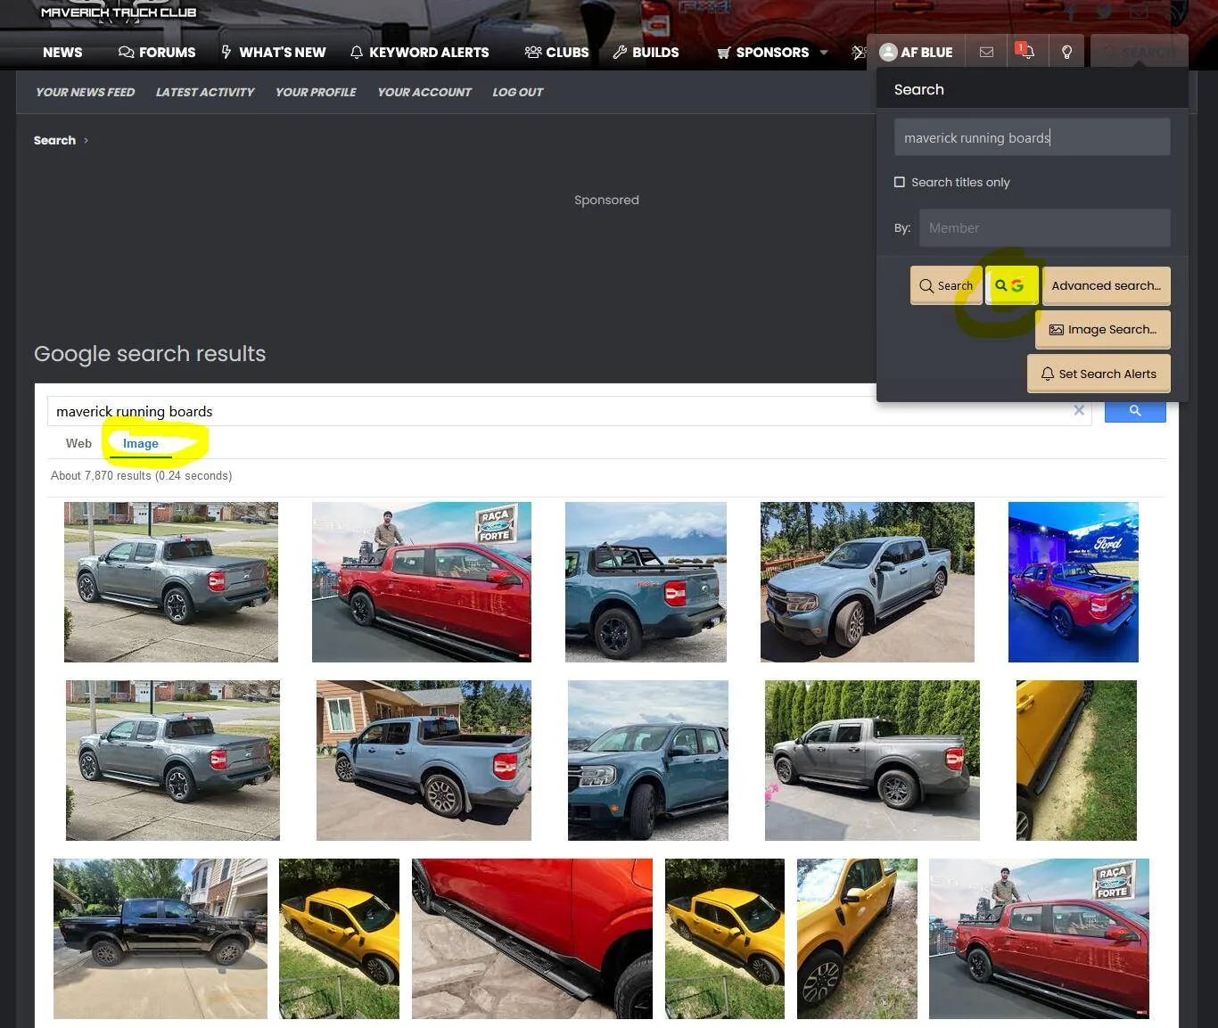The image size is (1218, 1028).
Task: Open Ford stage red truck thumbnail
Action: click(1074, 582)
